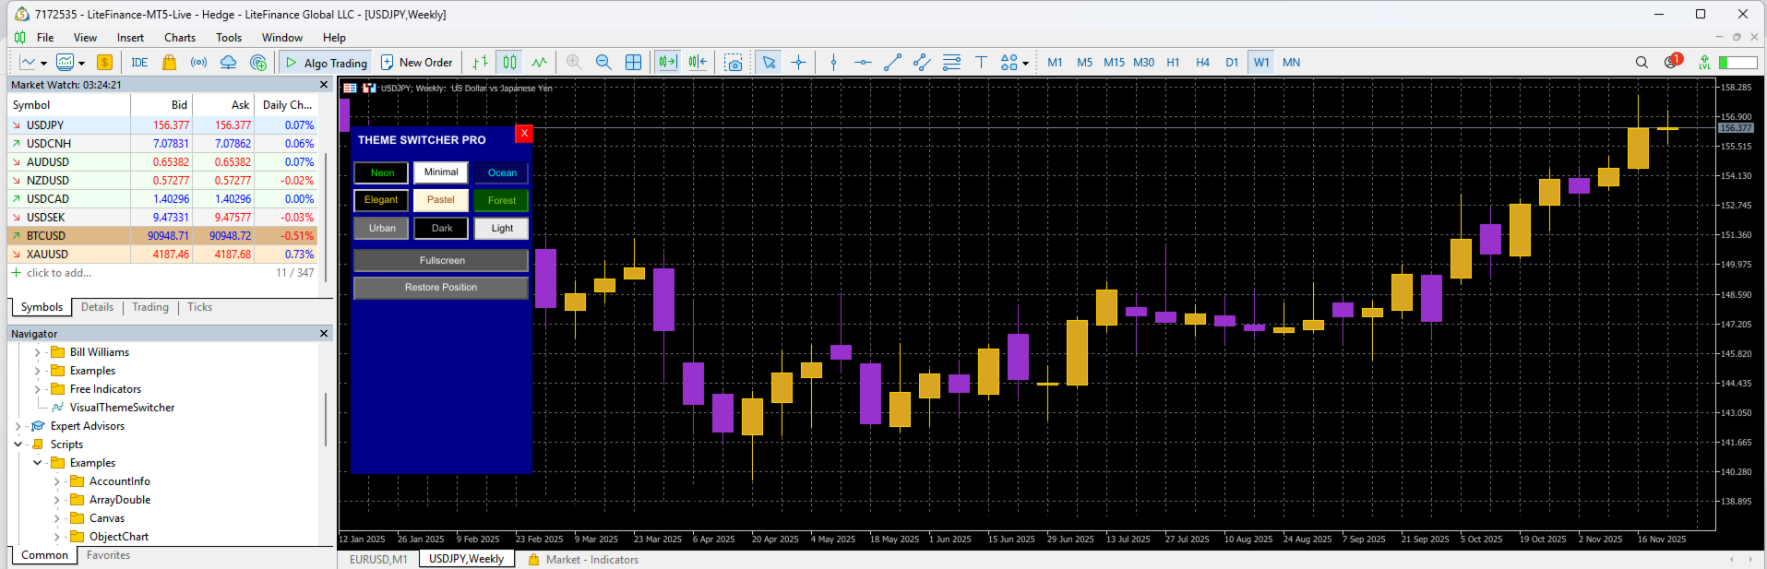Open the search magnifier icon
The image size is (1767, 569).
[x=1642, y=63]
